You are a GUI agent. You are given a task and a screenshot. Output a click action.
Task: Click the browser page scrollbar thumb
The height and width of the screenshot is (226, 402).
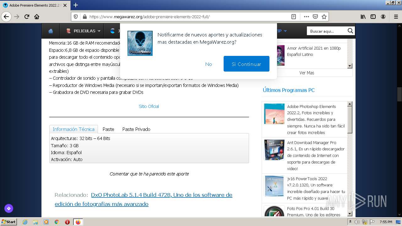click(399, 94)
